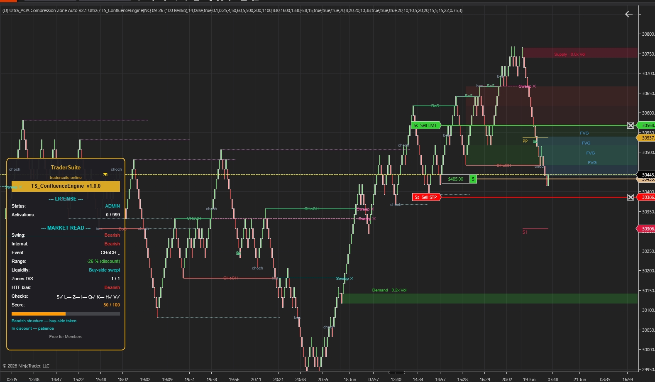This screenshot has height=382, width=655.
Task: Click the Demand · 0.2x Vol zone label
Action: pyautogui.click(x=389, y=290)
